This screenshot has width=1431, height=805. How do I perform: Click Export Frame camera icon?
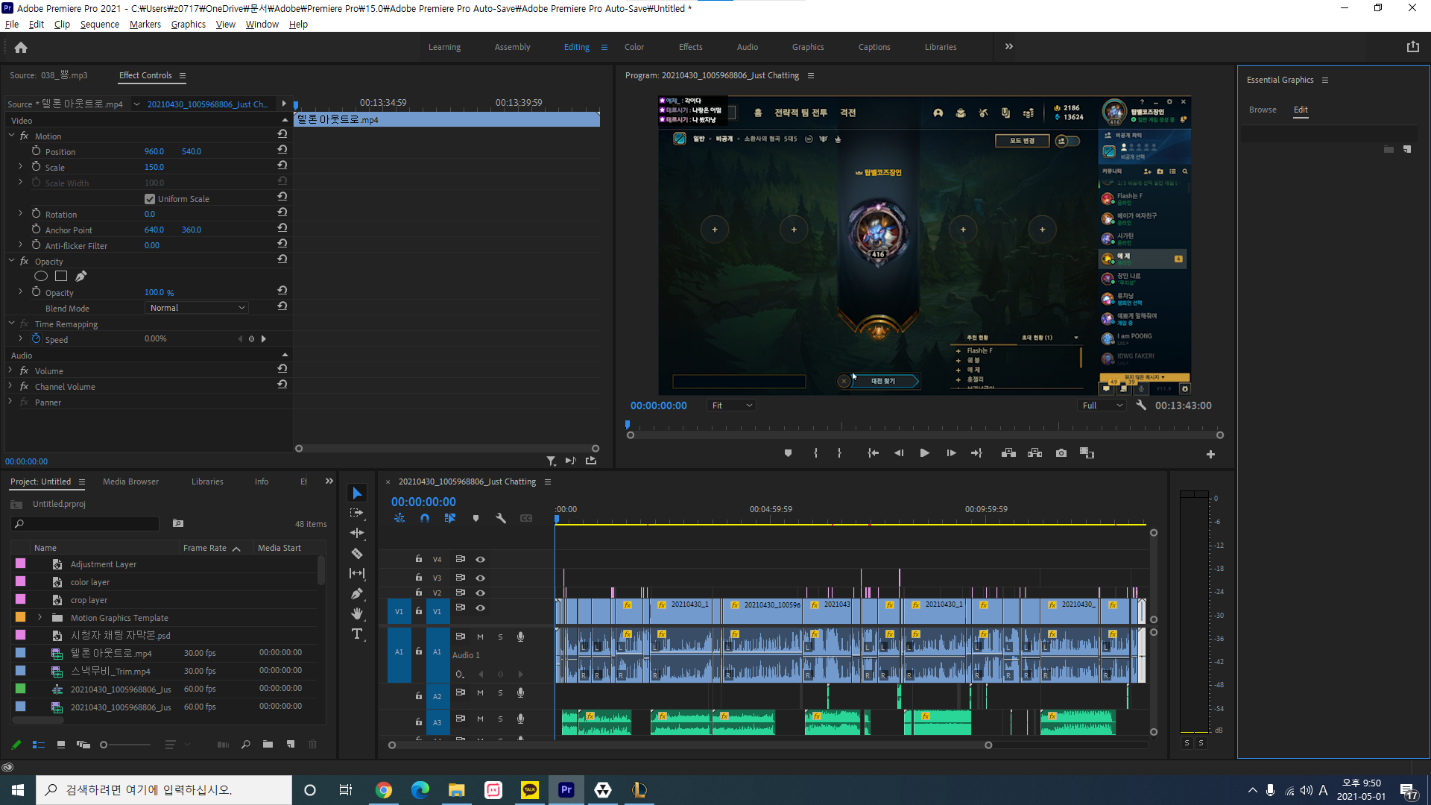click(x=1061, y=453)
